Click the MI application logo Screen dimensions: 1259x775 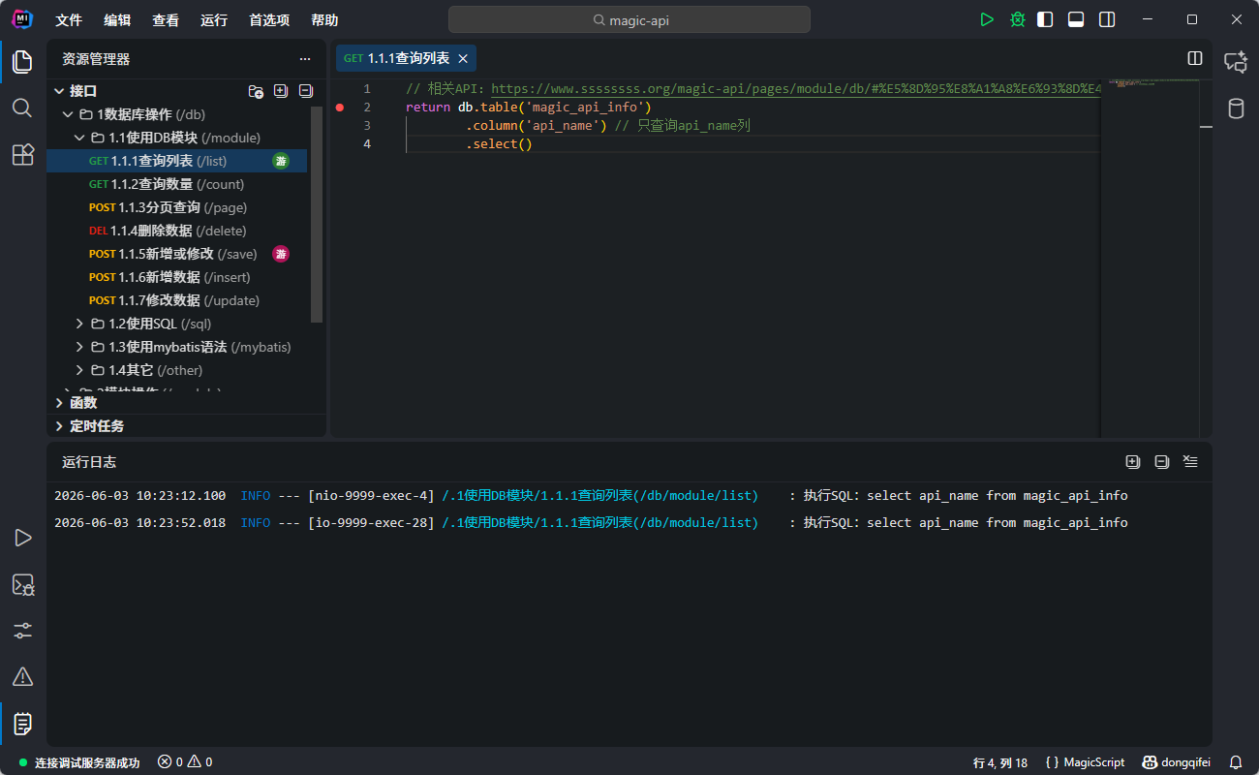pyautogui.click(x=23, y=19)
